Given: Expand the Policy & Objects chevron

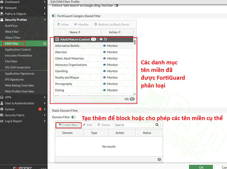Looking at the screenshot, I should (x=45, y=14).
